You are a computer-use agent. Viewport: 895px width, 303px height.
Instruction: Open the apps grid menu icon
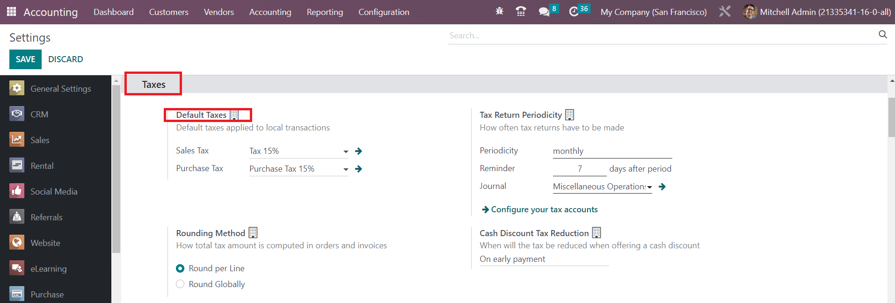click(x=11, y=12)
